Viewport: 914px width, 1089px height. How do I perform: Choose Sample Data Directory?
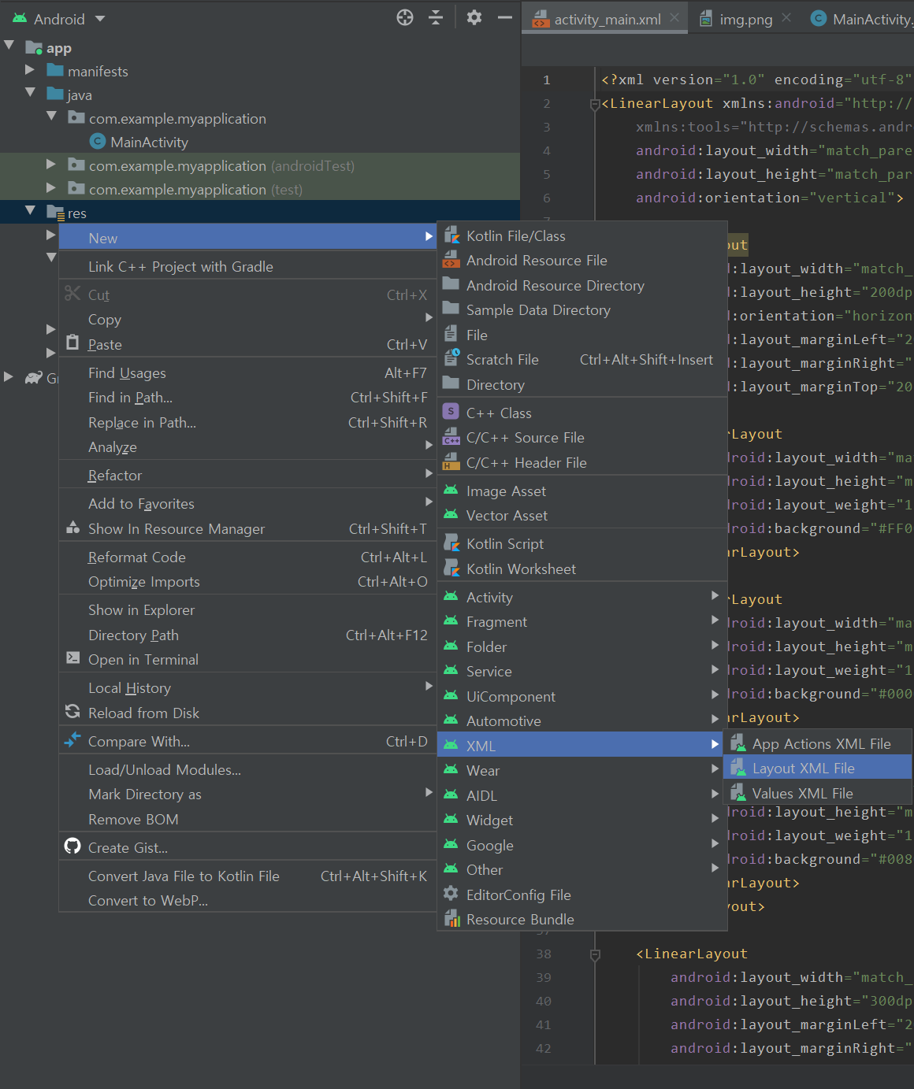point(581,310)
